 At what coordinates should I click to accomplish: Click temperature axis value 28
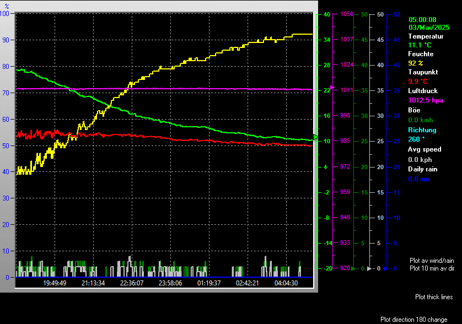pyautogui.click(x=327, y=65)
